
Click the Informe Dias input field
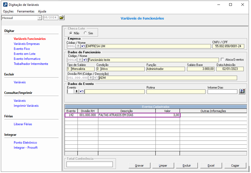coord(222,92)
